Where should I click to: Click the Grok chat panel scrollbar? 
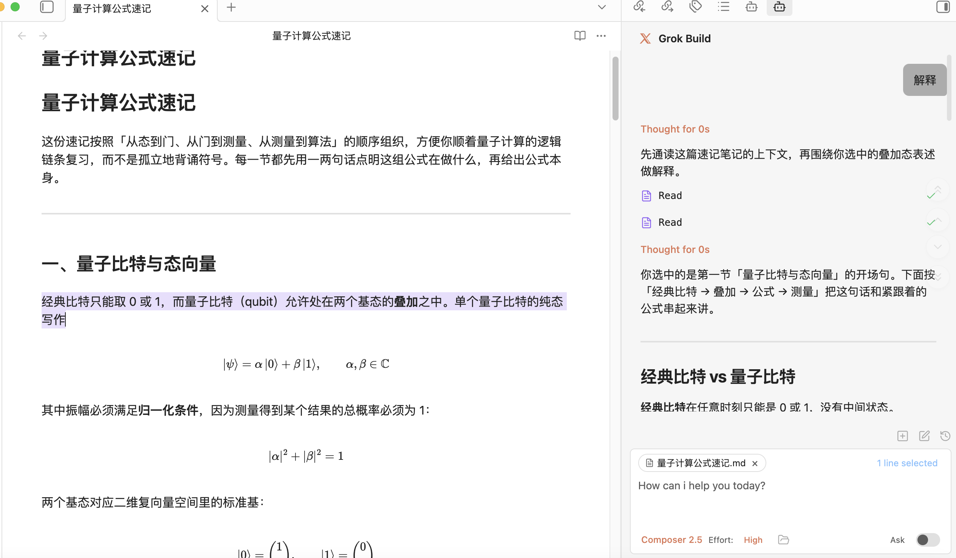click(949, 88)
